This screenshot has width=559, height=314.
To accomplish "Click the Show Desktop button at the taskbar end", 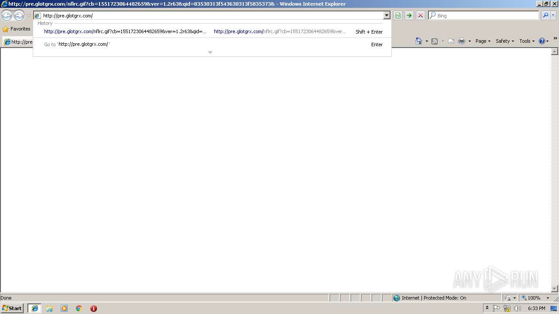I will (554, 308).
